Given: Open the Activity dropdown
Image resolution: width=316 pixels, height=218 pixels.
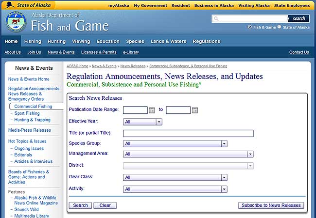Looking at the screenshot, I should click(x=175, y=189).
